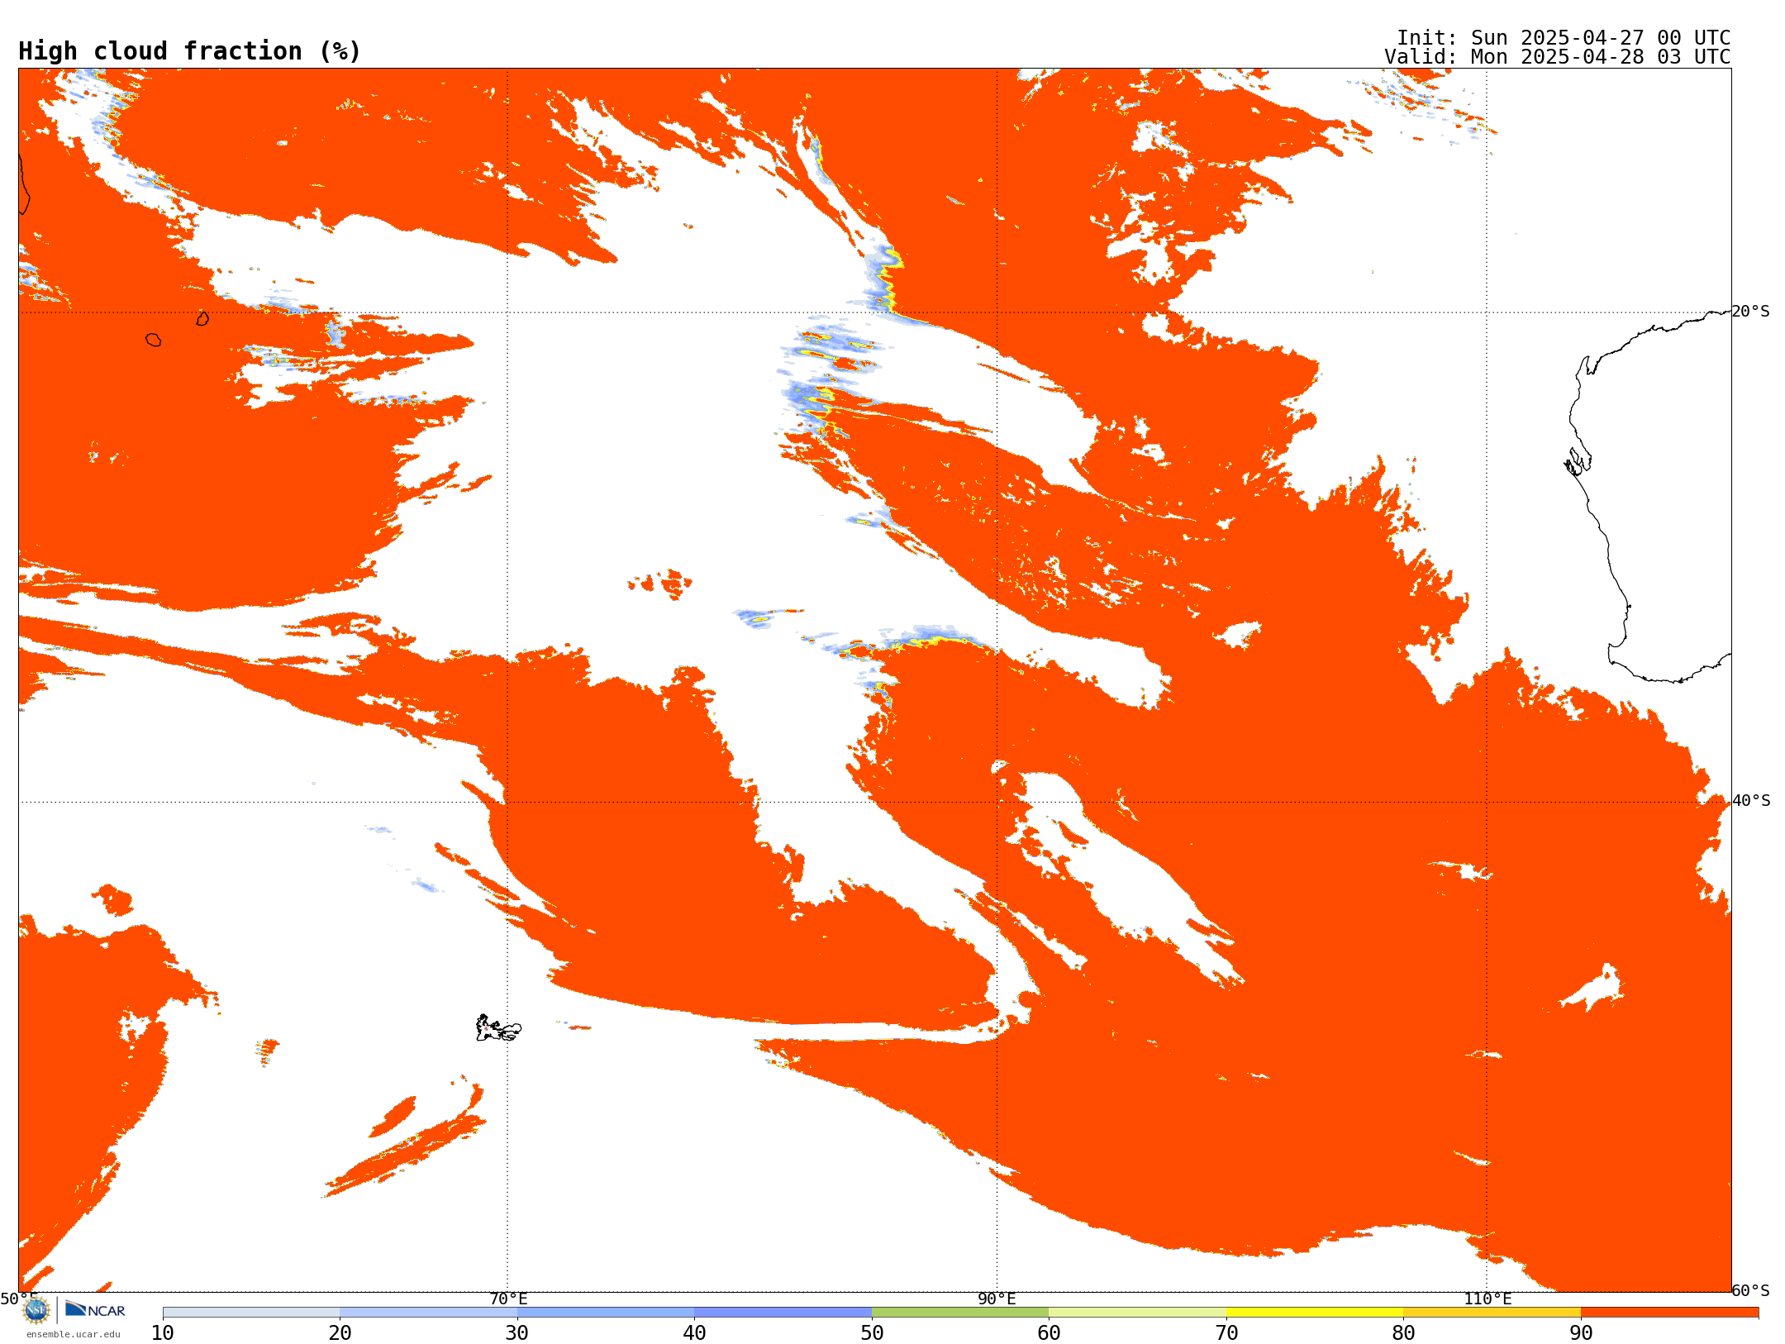Screen dimensions: 1785x1344
Task: Select the 'Valid: Mon 2025-04-28 03 UTC' text
Action: (1558, 57)
